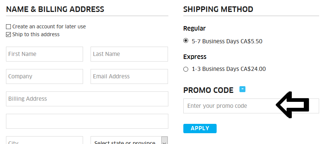Click the APPLY promo code button
The image size is (324, 144).
coord(200,128)
